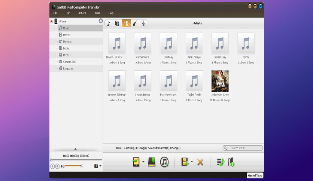Select the Taylor Swift artist thumbnail
Viewport: 313px width, 181px height.
194,81
